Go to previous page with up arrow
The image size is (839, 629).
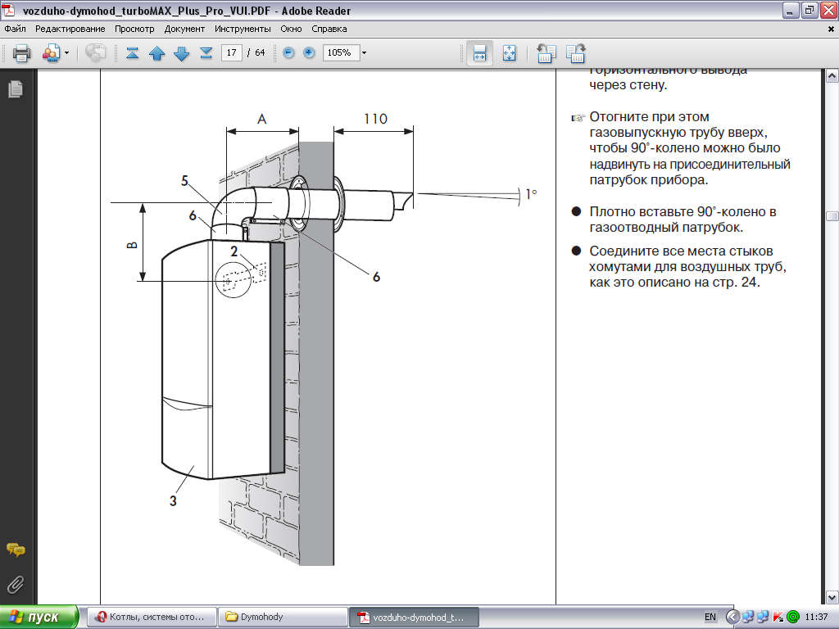156,53
